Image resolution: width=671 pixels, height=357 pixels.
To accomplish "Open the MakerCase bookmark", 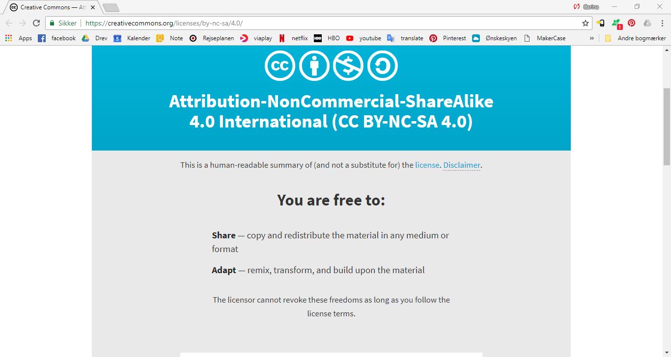I will [545, 38].
